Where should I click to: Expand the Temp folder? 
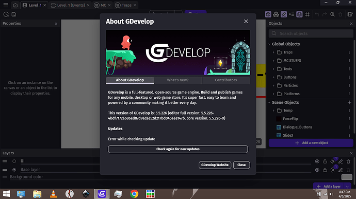(273, 111)
